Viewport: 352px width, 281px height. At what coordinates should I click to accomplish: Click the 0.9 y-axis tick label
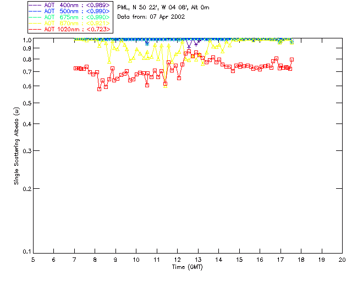[27, 48]
